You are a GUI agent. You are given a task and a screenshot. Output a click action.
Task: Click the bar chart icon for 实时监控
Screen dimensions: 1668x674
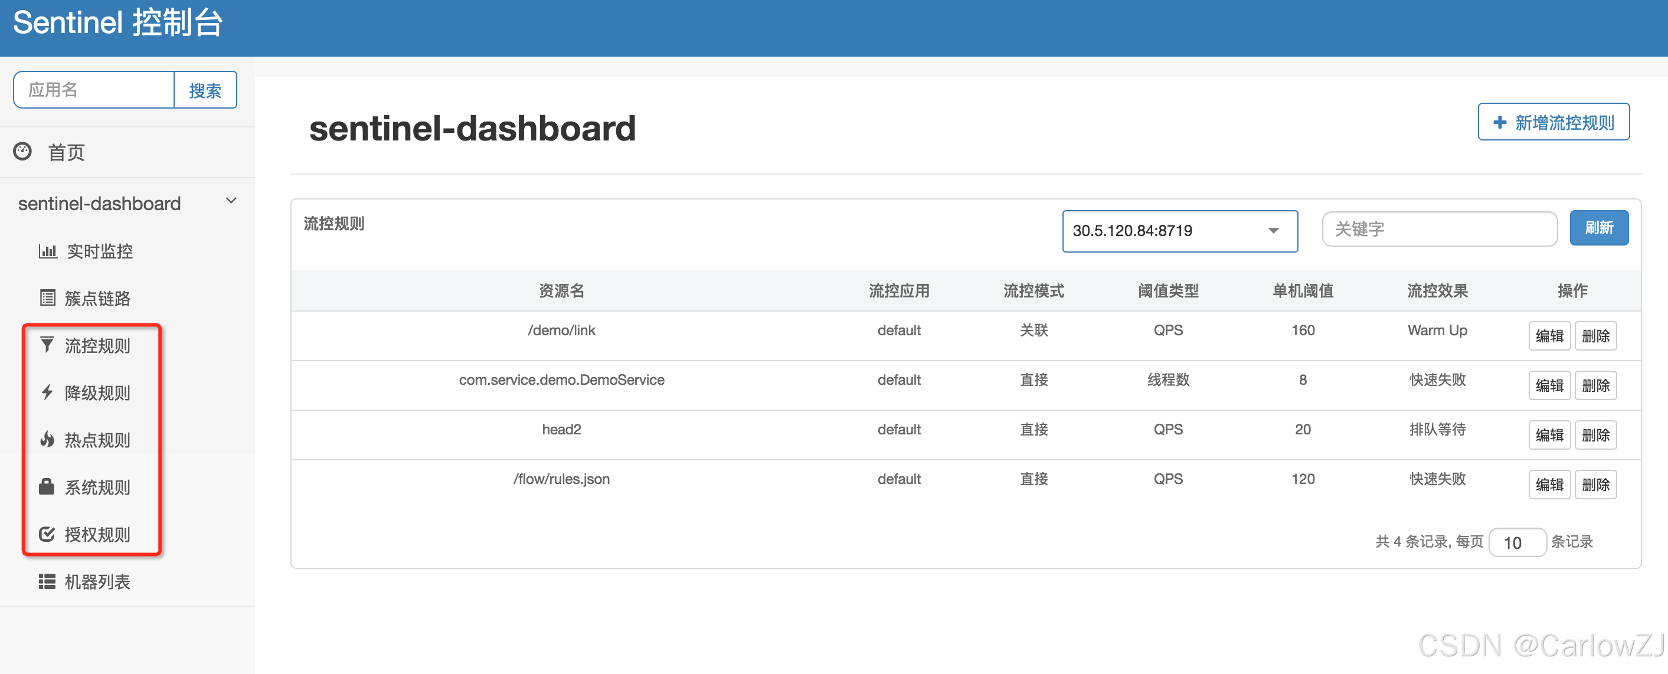tap(47, 251)
